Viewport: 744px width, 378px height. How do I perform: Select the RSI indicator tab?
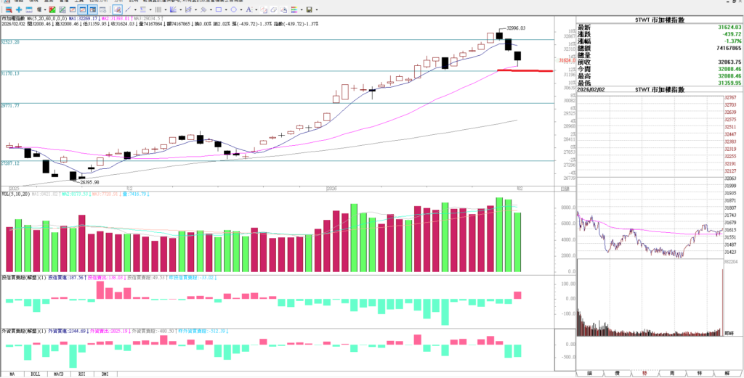(x=81, y=374)
